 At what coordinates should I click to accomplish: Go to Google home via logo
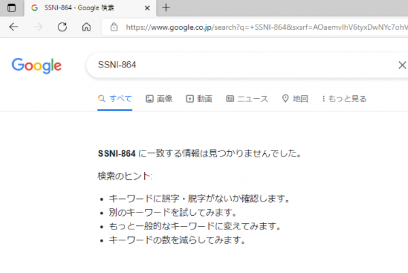[x=37, y=65]
